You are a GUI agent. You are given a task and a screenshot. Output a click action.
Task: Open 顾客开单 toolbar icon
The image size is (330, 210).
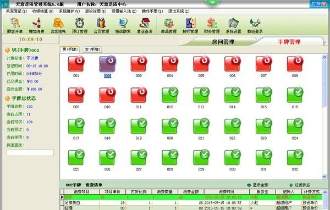point(15,25)
